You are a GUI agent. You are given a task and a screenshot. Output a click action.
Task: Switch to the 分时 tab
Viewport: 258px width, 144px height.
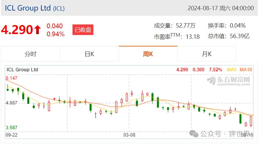click(30, 54)
